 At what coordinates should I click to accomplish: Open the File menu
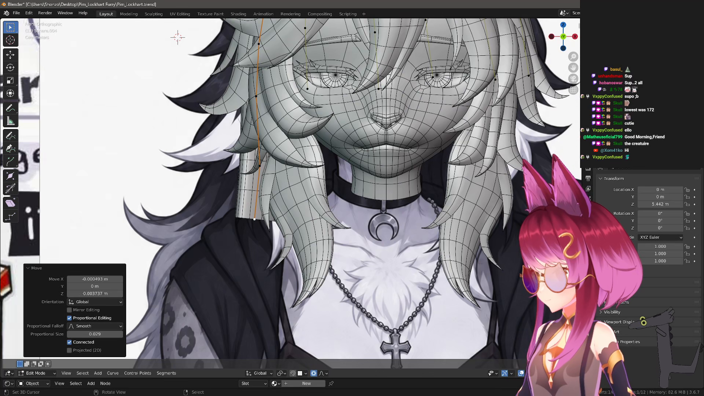(x=16, y=13)
